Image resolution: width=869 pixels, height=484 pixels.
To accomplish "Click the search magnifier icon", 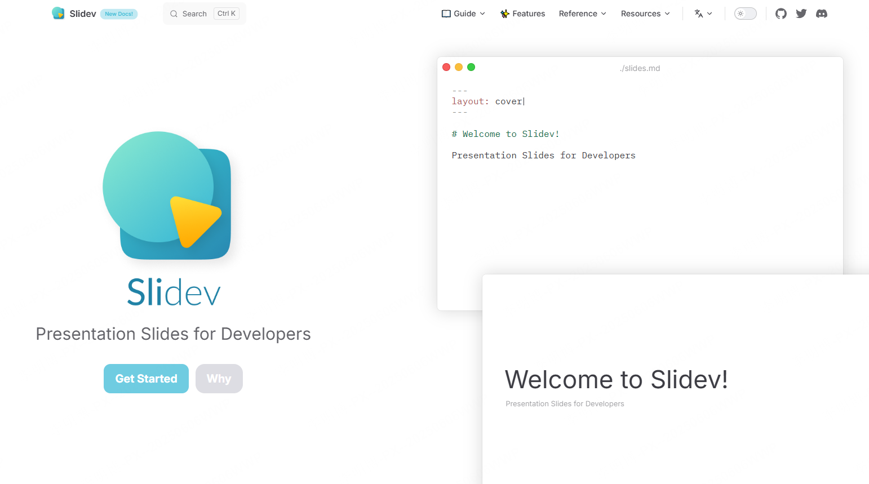I will tap(174, 14).
